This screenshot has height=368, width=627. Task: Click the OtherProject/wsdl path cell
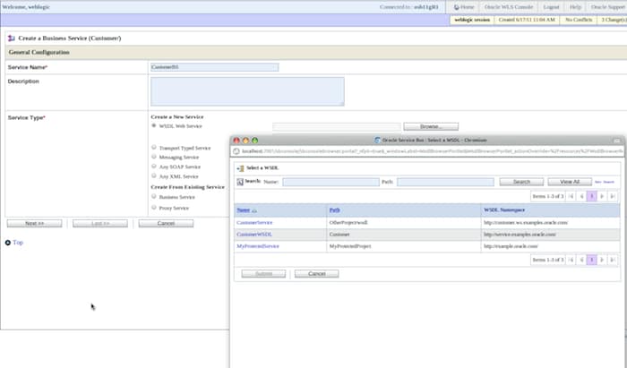[x=348, y=223]
